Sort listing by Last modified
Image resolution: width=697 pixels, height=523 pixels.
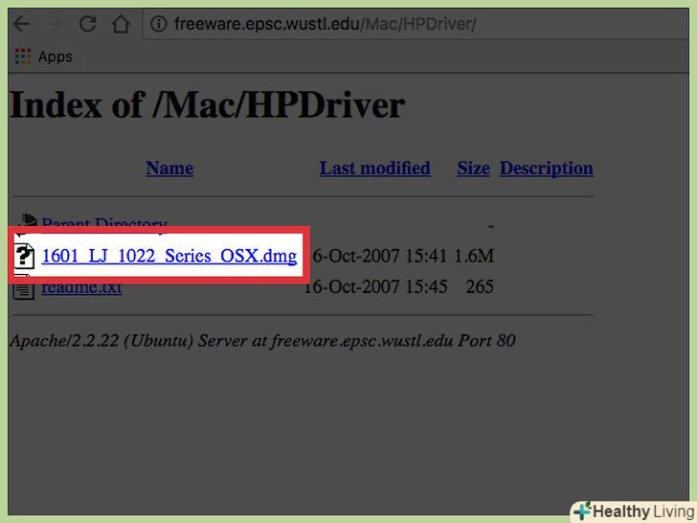tap(374, 169)
